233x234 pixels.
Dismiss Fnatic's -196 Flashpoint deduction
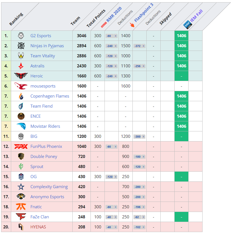[144, 207]
